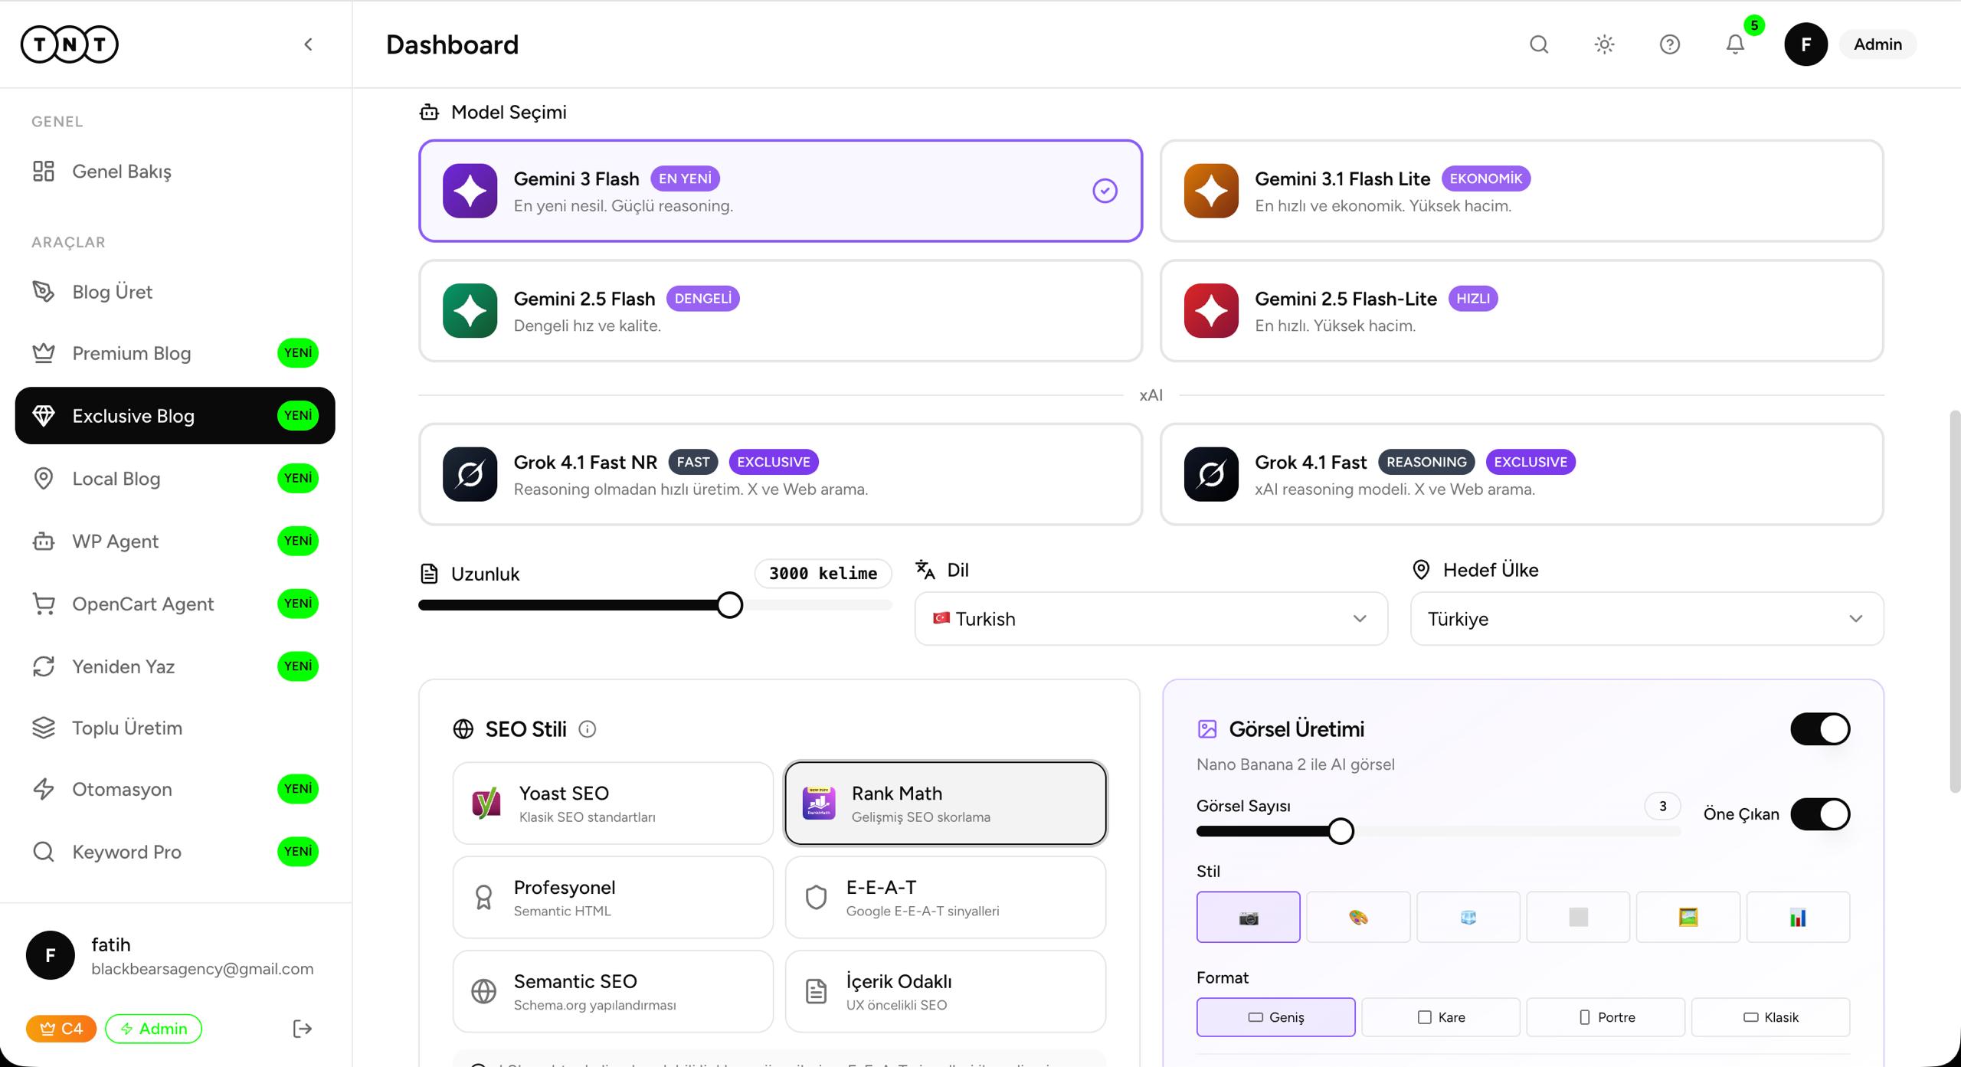This screenshot has width=1961, height=1067.
Task: Select Grok 4.1 Fast NR model
Action: tap(781, 474)
